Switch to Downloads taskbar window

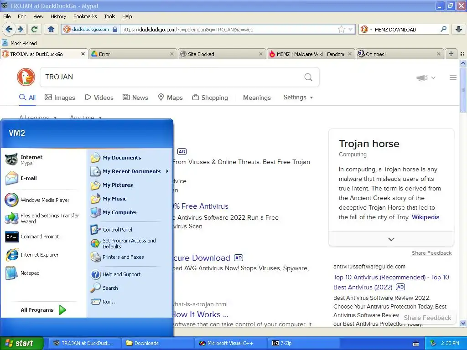[x=157, y=343]
